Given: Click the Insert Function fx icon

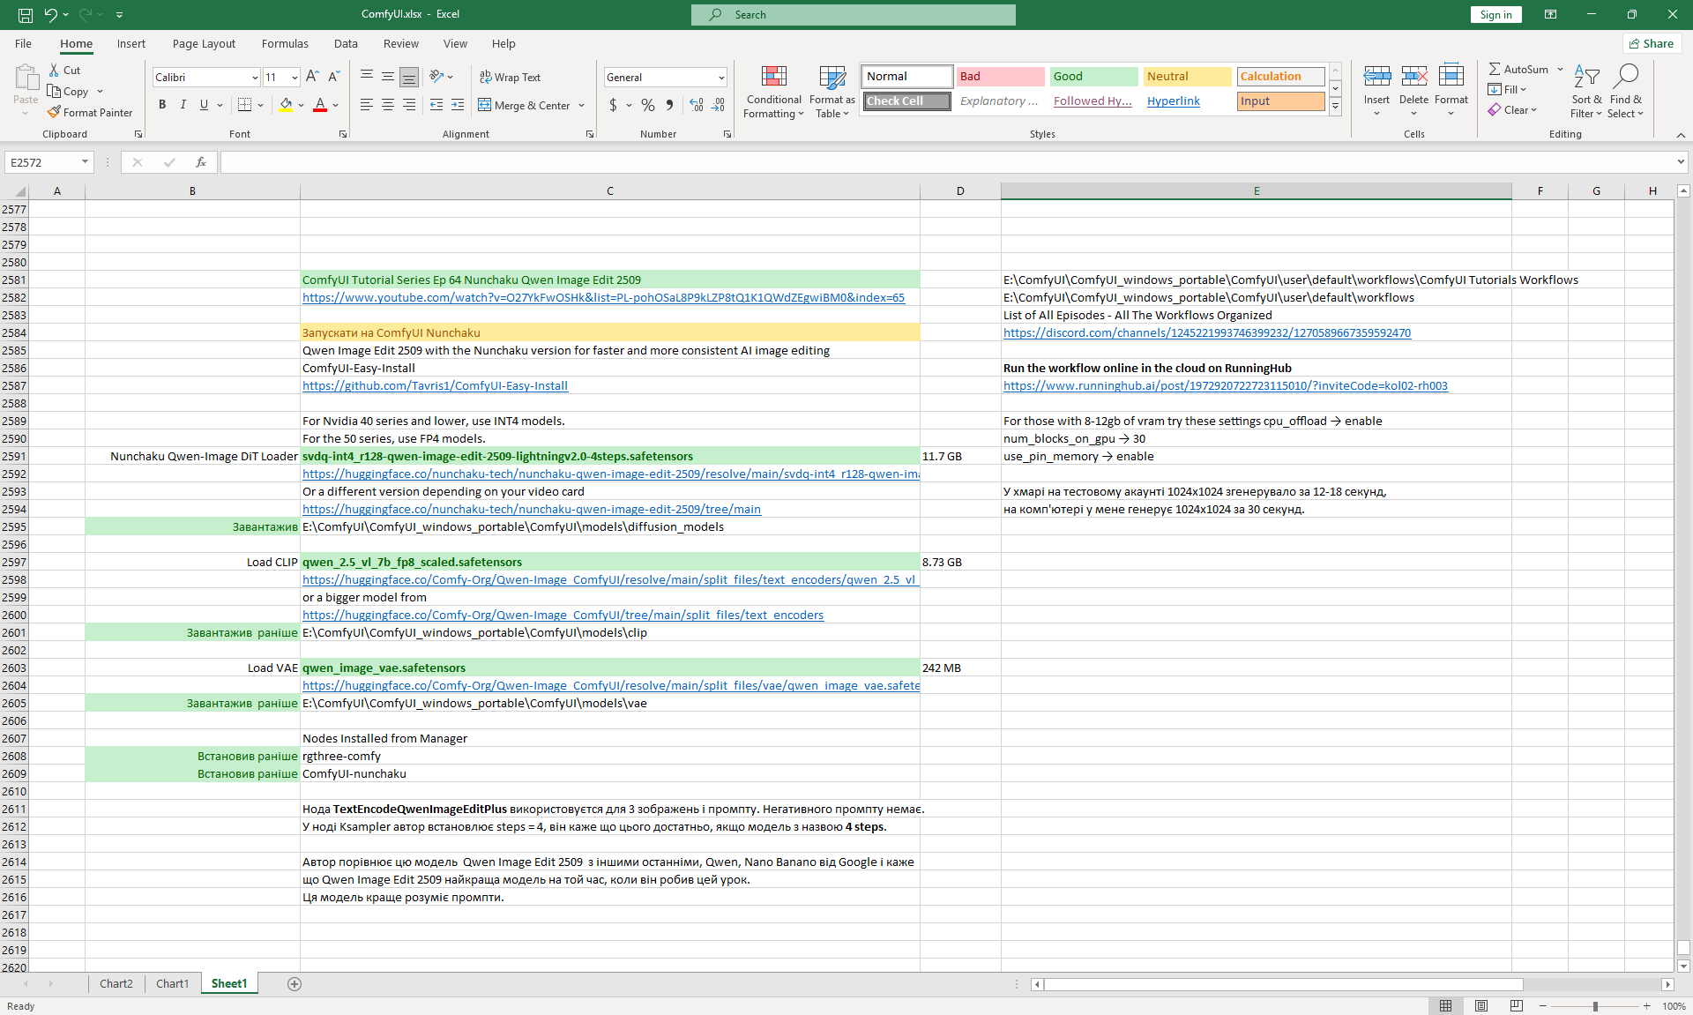Looking at the screenshot, I should [201, 162].
